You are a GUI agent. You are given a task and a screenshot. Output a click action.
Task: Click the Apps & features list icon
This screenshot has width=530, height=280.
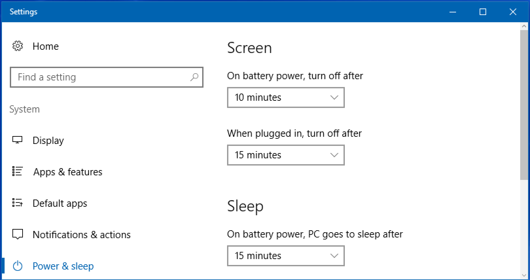click(x=17, y=171)
